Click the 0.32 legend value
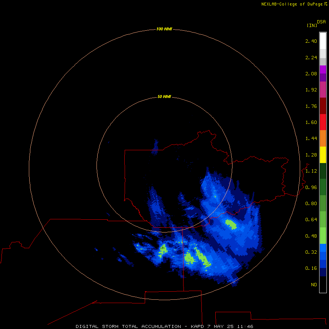 311,252
